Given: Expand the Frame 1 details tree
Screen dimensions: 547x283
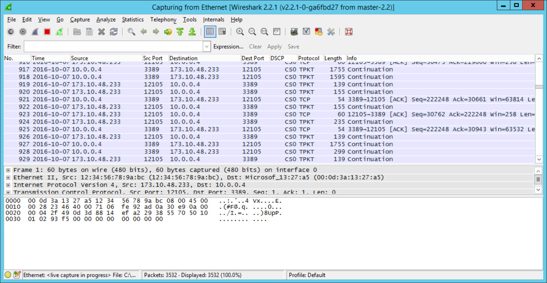Looking at the screenshot, I should click(8, 170).
